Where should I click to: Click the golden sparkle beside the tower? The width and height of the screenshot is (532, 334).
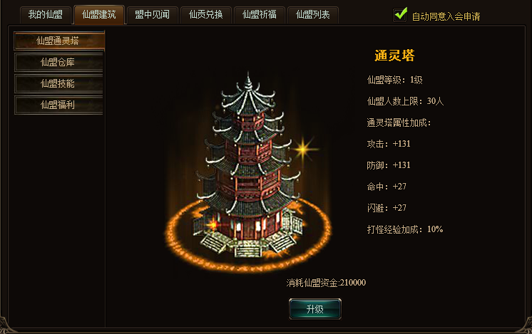point(304,149)
